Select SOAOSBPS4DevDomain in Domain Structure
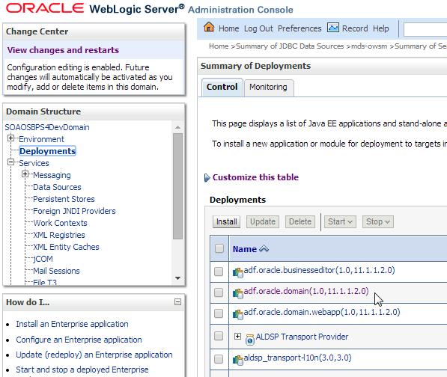Screen dimensions: 447x377 [x=47, y=127]
